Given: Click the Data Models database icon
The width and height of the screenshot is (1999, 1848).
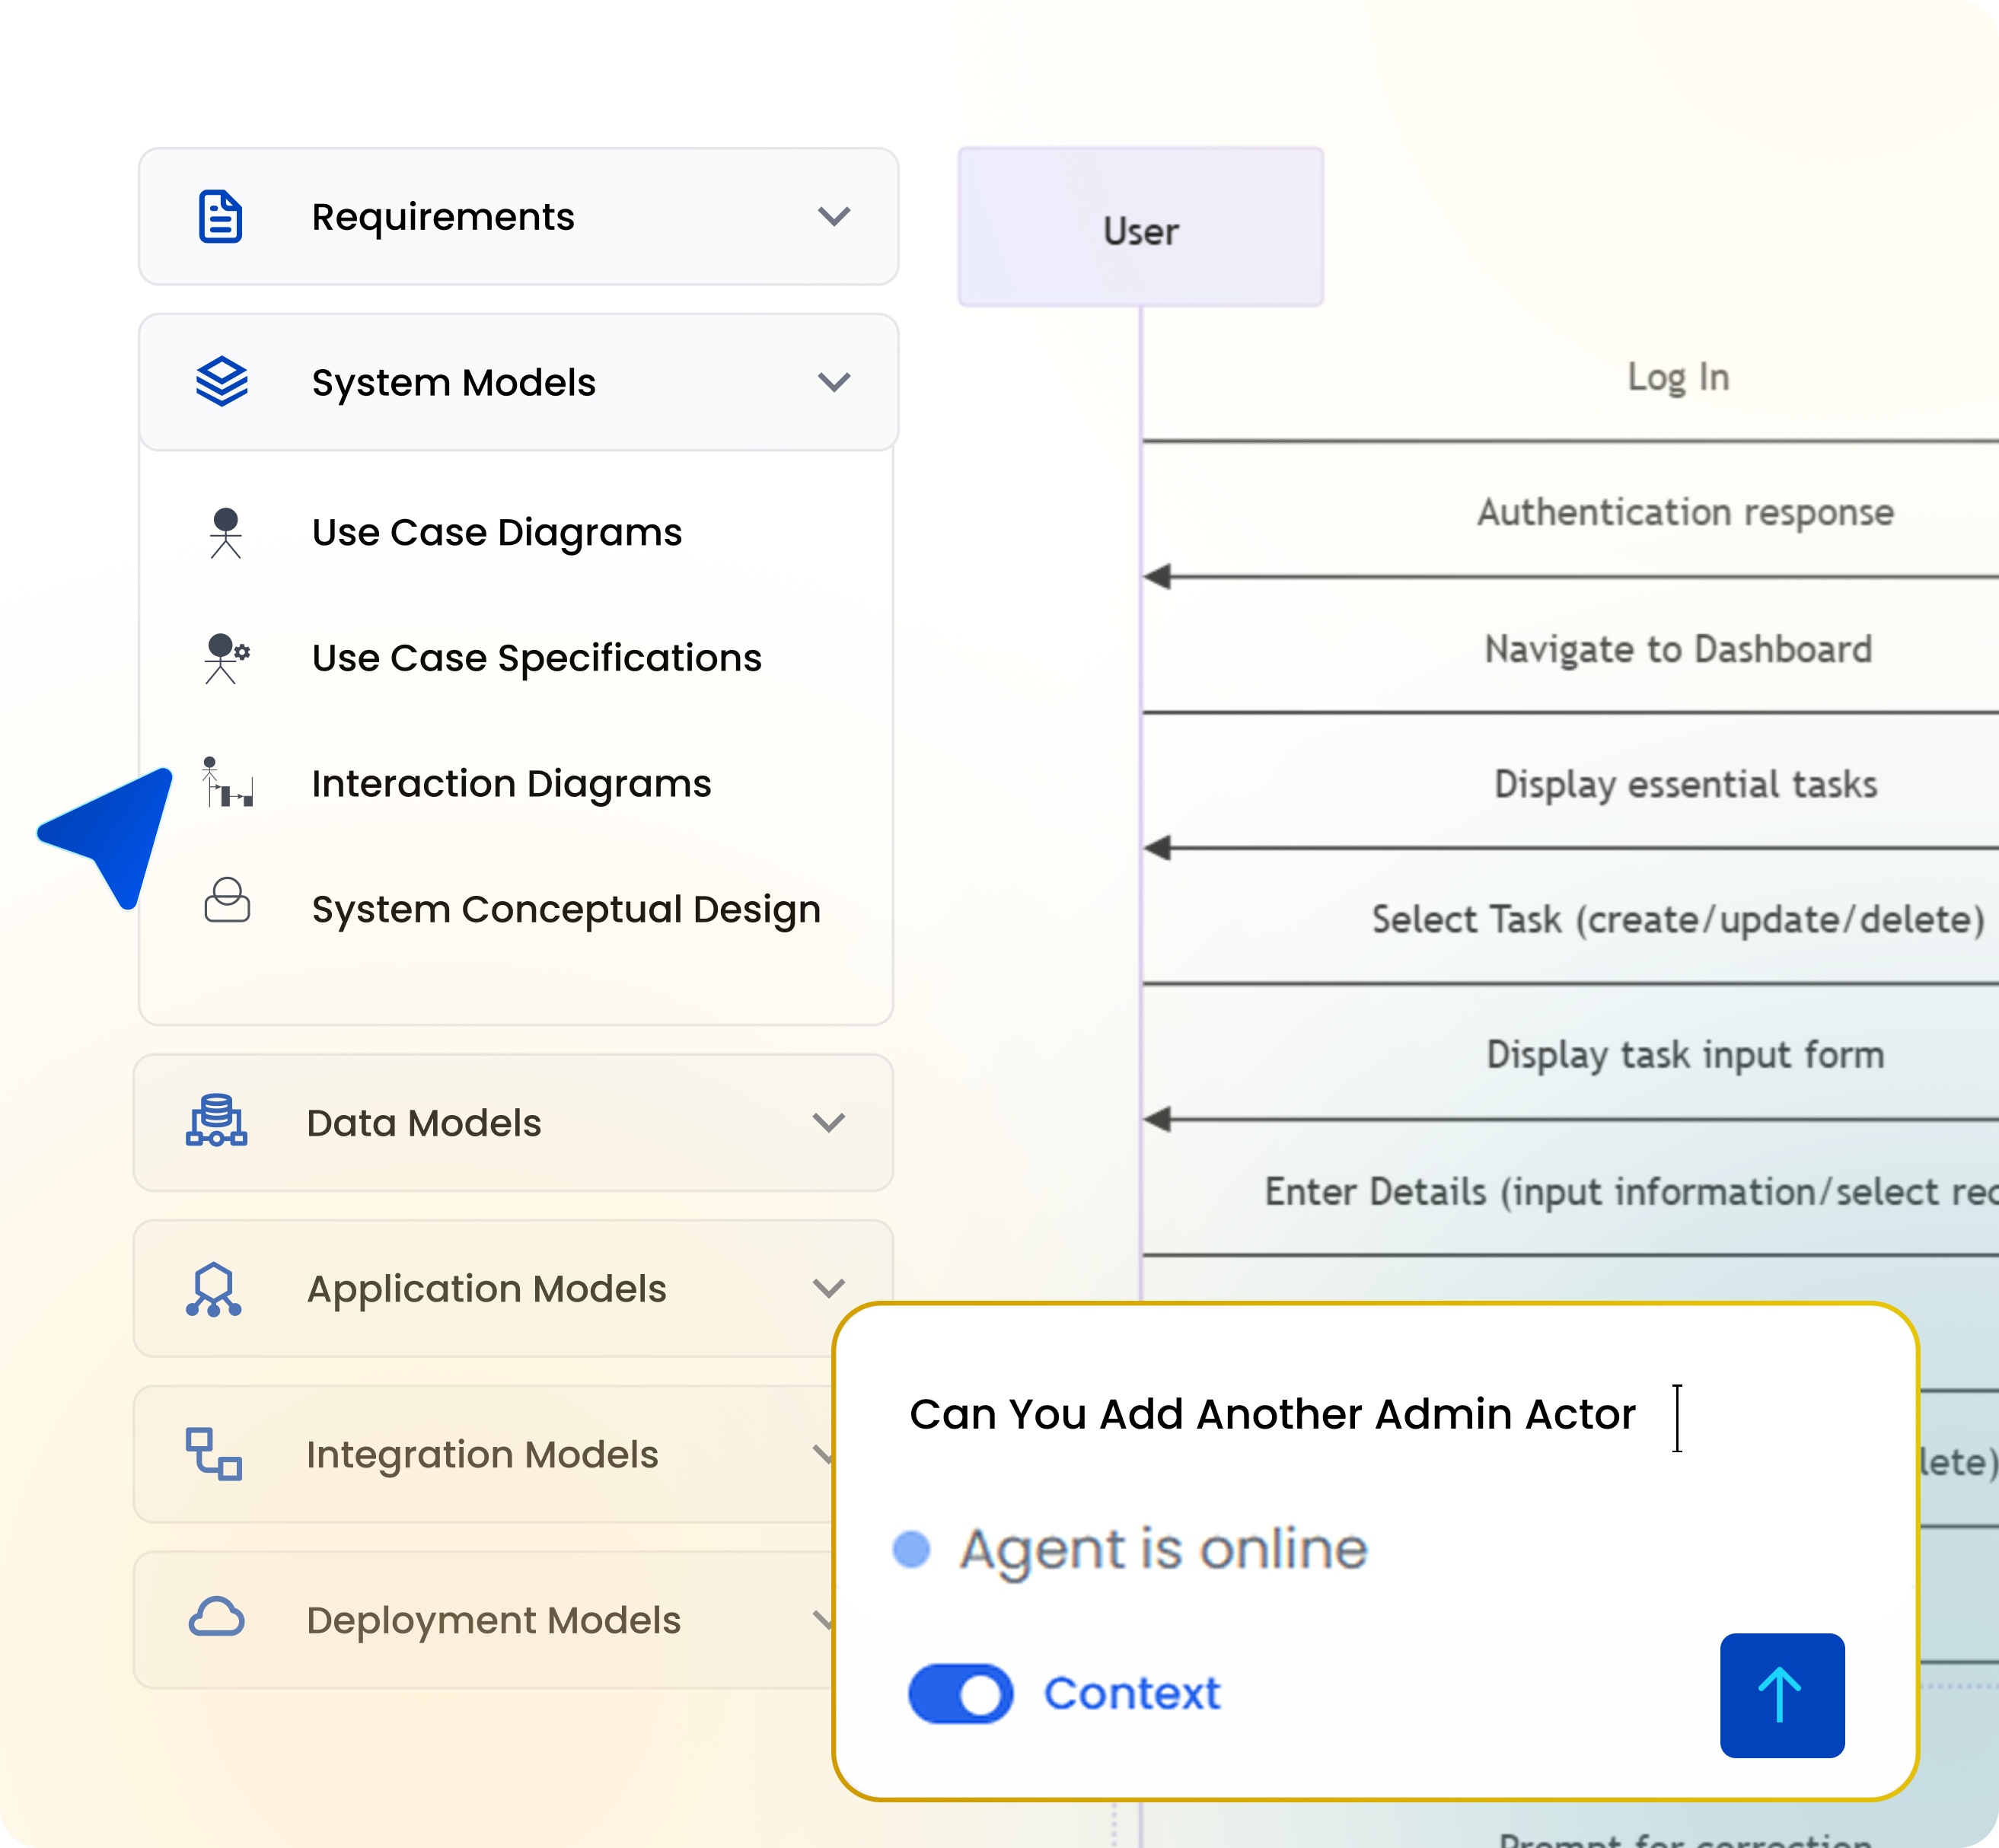Looking at the screenshot, I should point(216,1120).
